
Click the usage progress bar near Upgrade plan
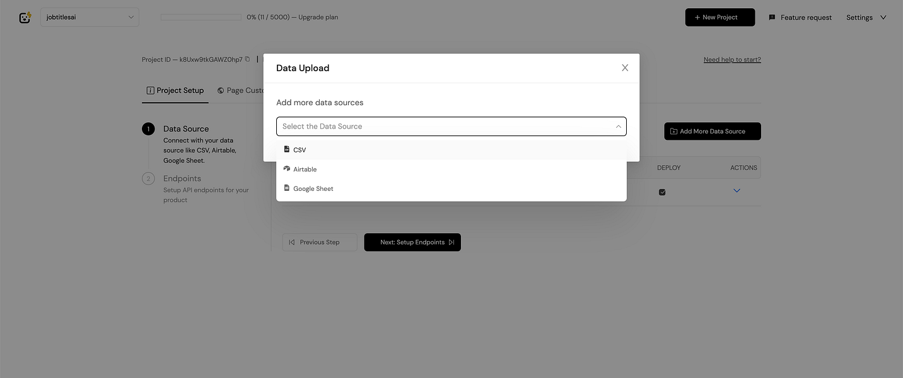click(201, 16)
